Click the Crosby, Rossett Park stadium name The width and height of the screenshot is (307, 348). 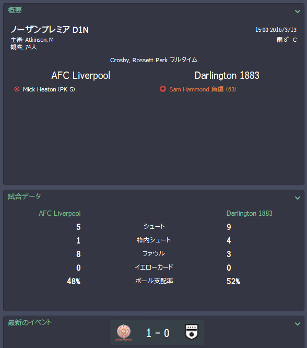[139, 60]
